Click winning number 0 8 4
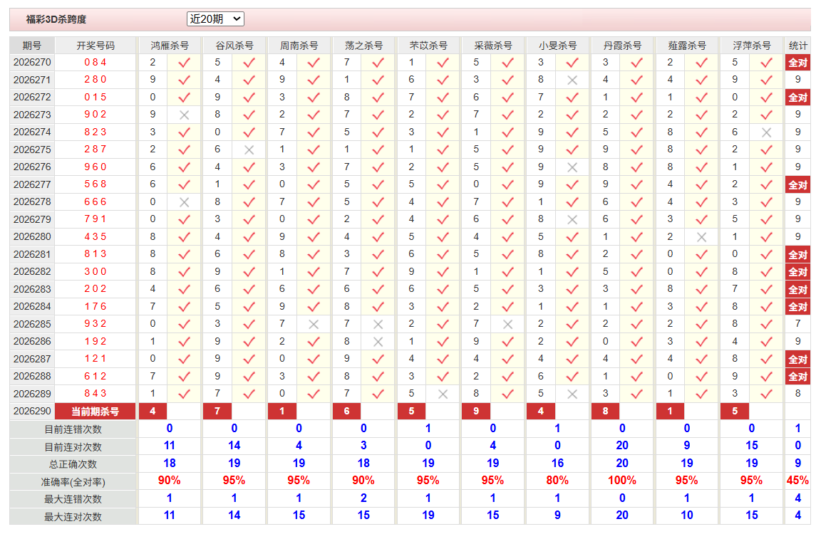Screen dimensions: 816x534 point(95,63)
